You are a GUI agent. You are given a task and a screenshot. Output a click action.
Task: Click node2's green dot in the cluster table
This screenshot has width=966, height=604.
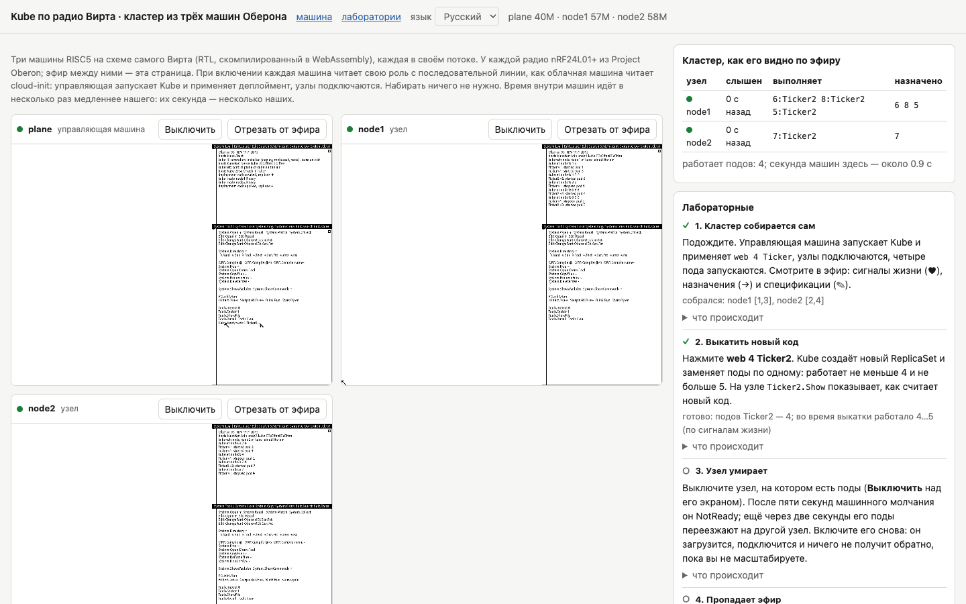(689, 130)
